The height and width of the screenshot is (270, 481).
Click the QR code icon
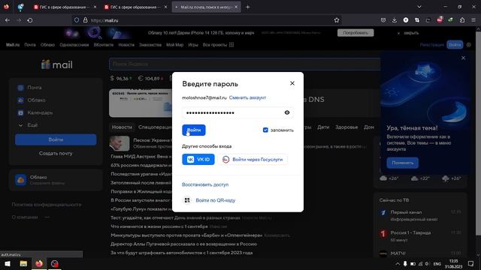point(187,200)
